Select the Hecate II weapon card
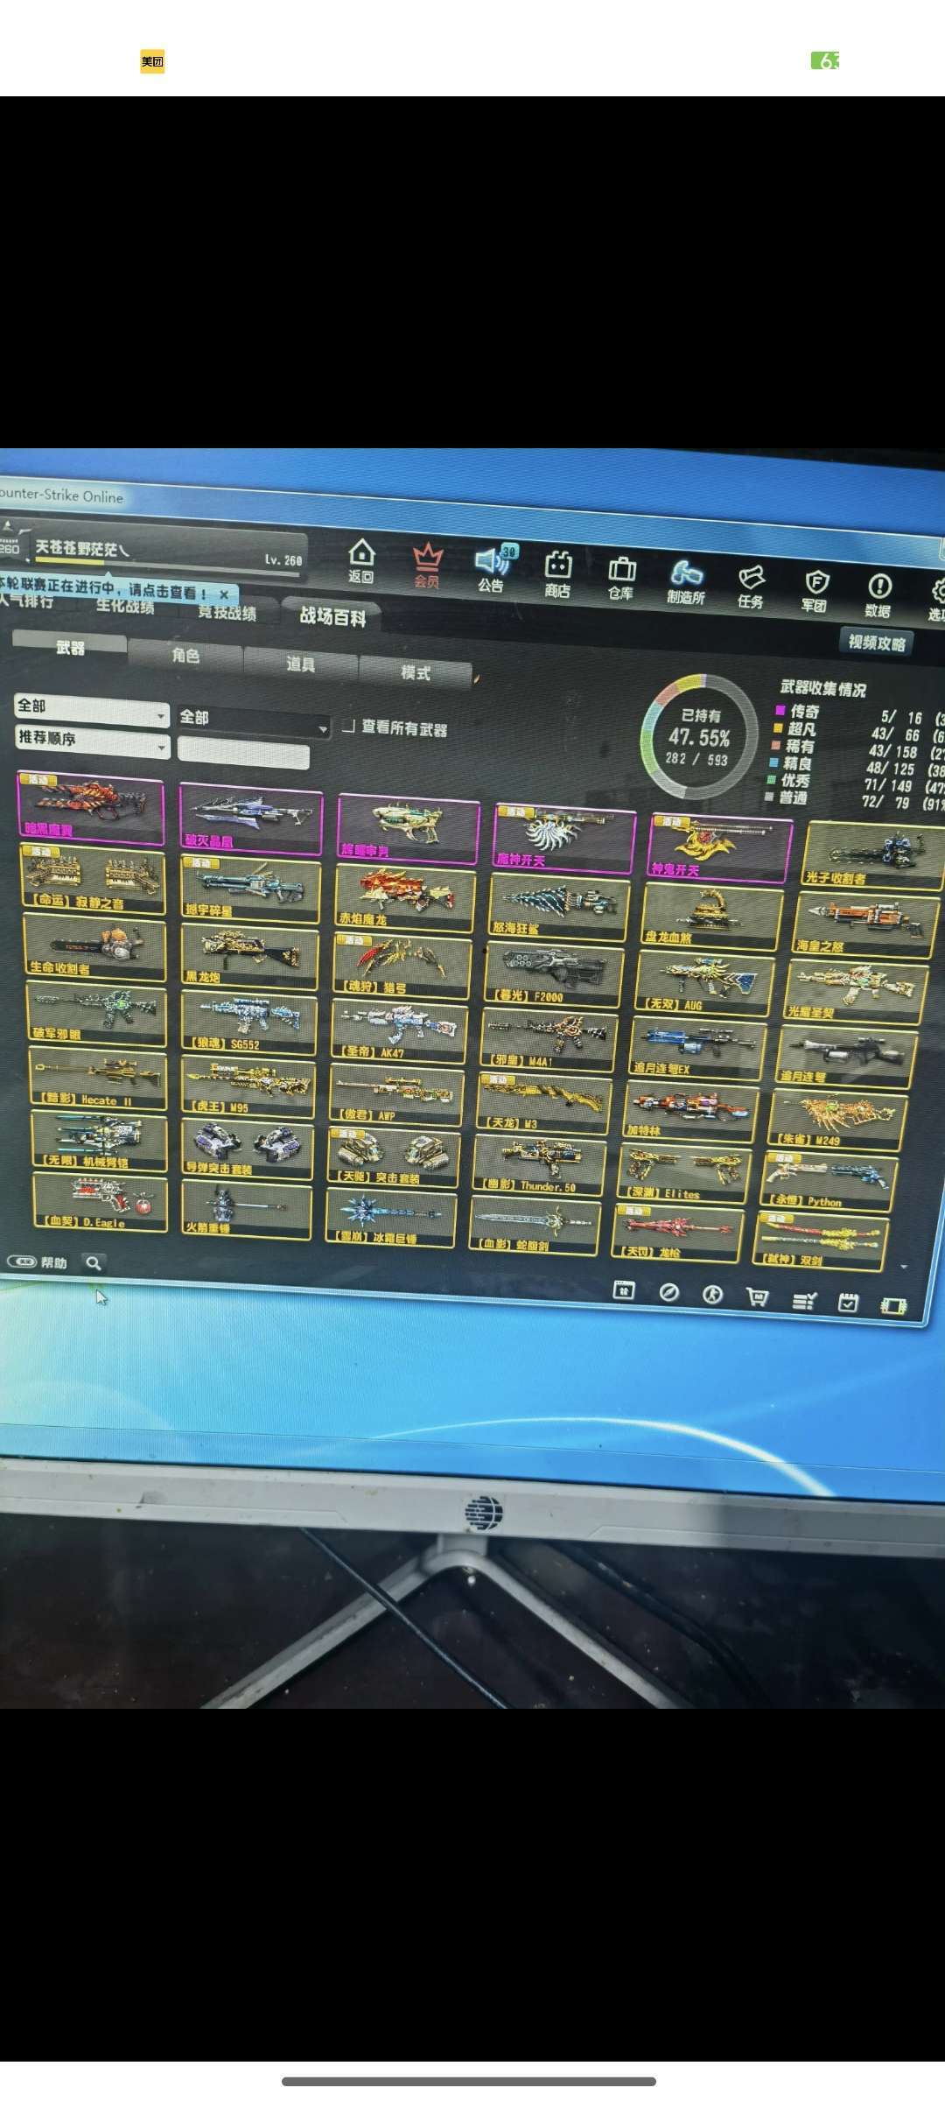 tap(98, 1079)
